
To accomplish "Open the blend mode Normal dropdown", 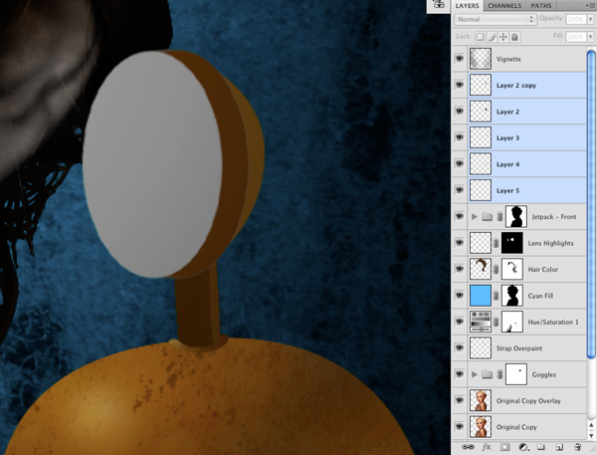I will point(496,19).
